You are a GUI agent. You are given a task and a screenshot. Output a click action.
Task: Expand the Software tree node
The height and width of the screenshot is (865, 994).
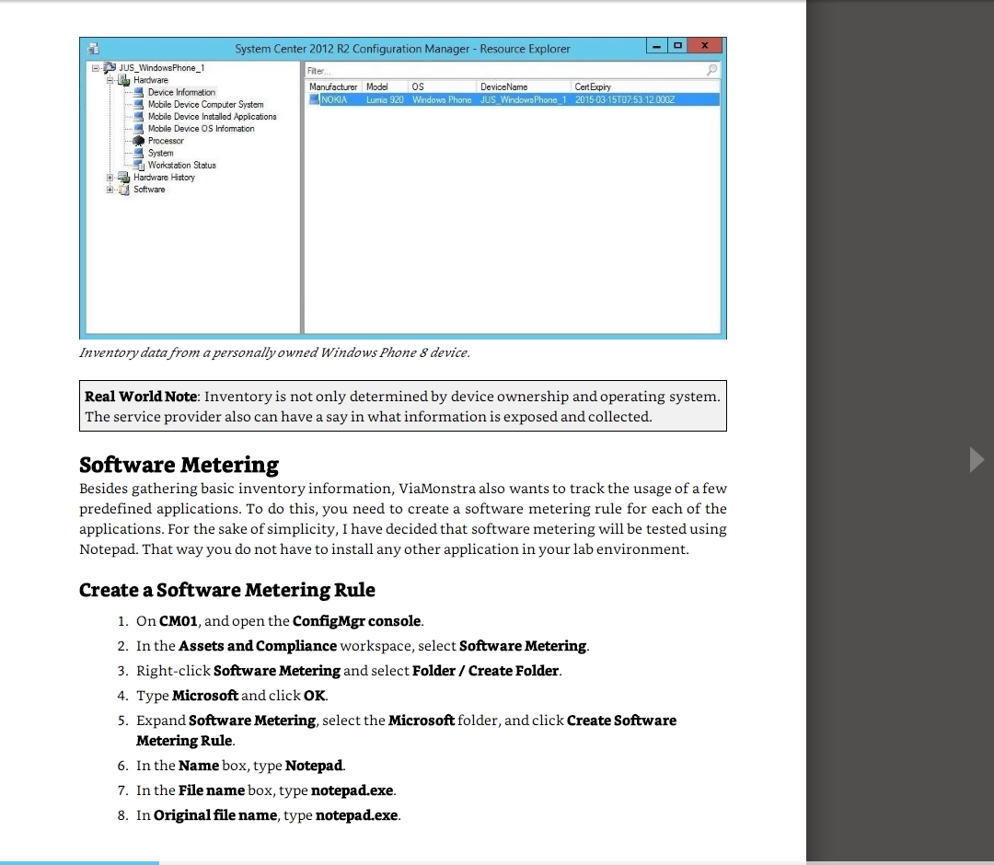click(x=110, y=190)
